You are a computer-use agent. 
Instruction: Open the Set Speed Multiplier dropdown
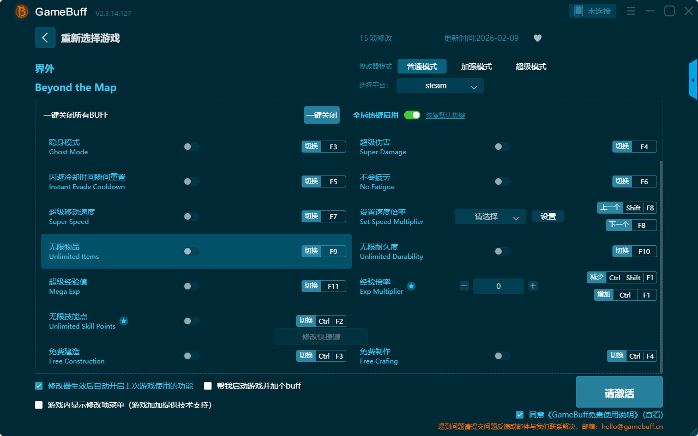click(490, 216)
